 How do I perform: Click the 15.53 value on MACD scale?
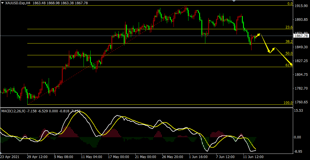click(x=298, y=111)
